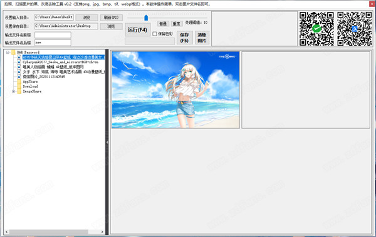Click the 刷新(F2) refresh button
Image resolution: width=376 pixels, height=237 pixels.
coord(112,18)
